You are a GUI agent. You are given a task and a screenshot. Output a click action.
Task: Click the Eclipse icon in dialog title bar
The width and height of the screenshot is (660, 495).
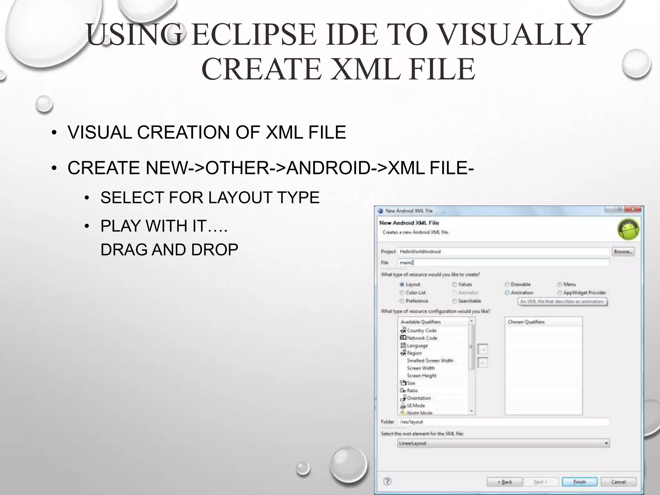click(x=381, y=211)
